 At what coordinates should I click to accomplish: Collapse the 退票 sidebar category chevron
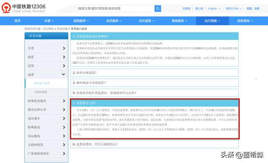click(63, 74)
